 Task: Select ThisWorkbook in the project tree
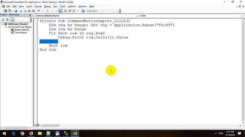point(21,33)
